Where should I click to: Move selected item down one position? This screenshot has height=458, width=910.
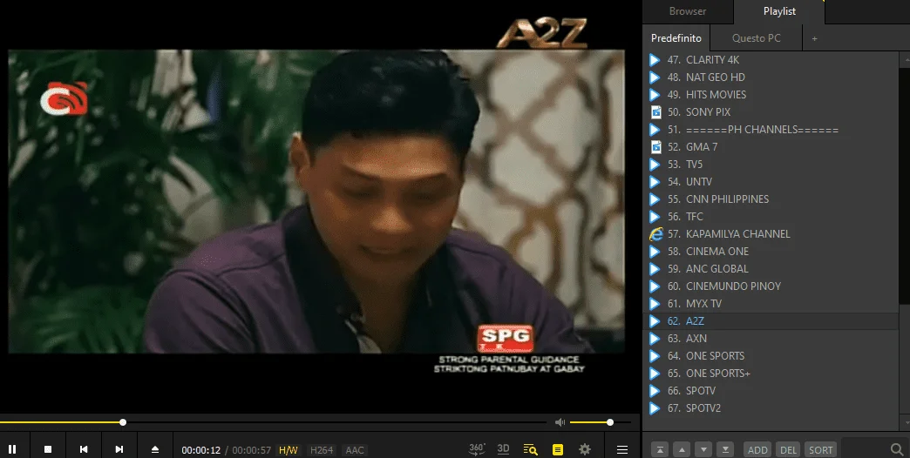tap(703, 449)
